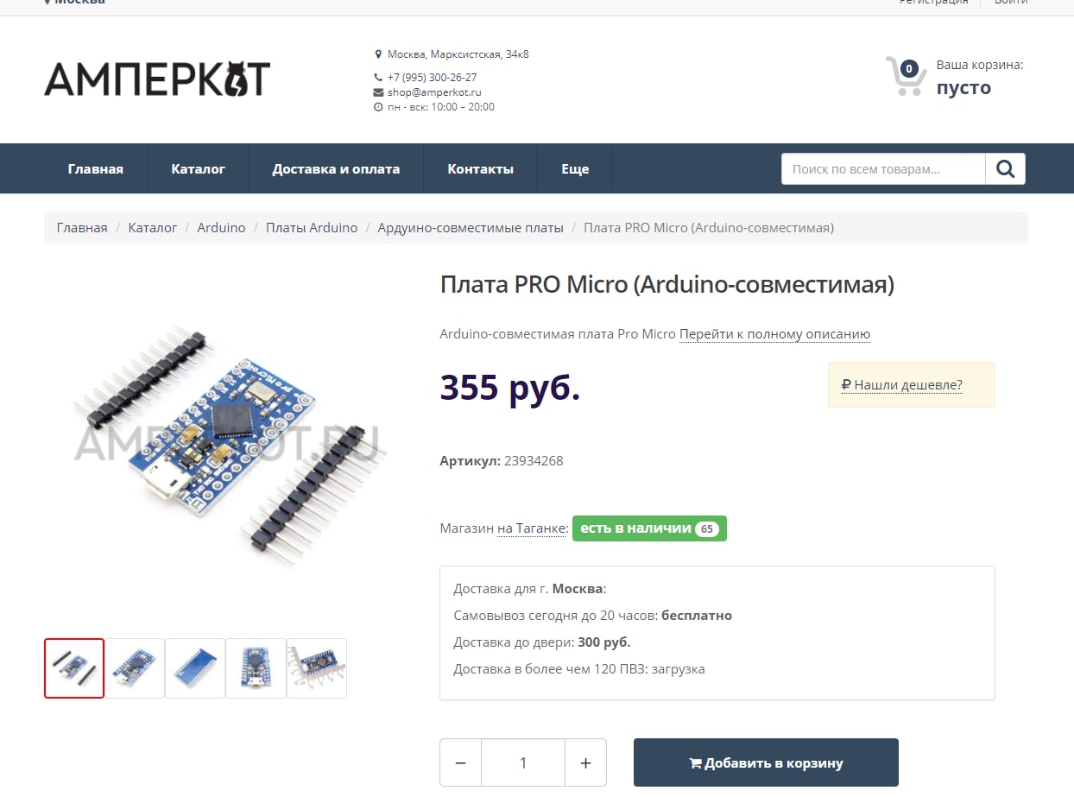Click the Нашли дешевле? link

point(901,385)
